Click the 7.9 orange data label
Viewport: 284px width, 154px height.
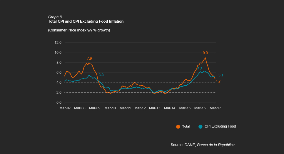89,58
